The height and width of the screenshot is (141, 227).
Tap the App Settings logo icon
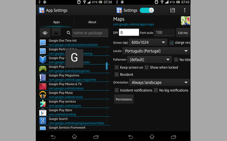[42, 10]
